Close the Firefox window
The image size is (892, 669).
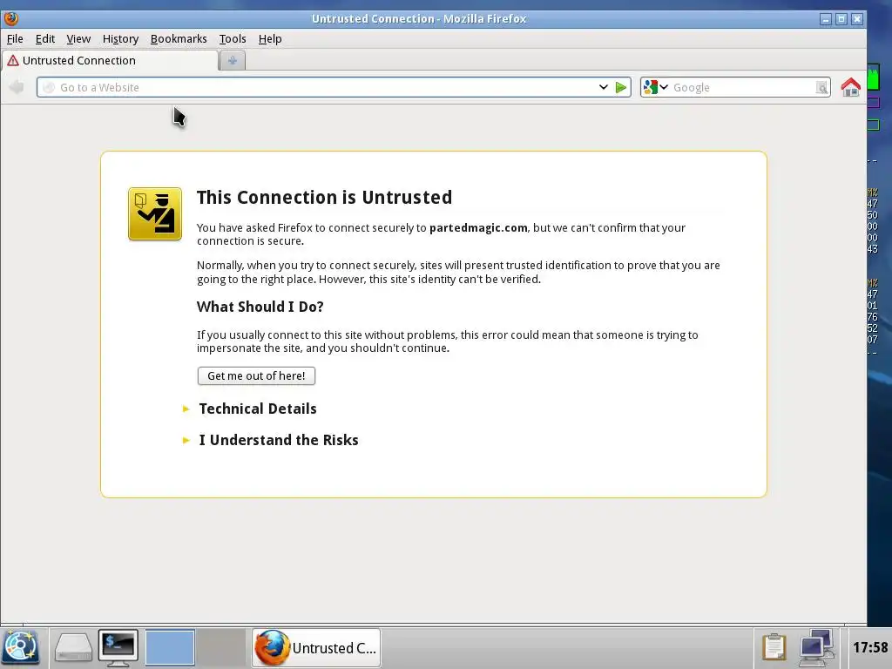857,19
